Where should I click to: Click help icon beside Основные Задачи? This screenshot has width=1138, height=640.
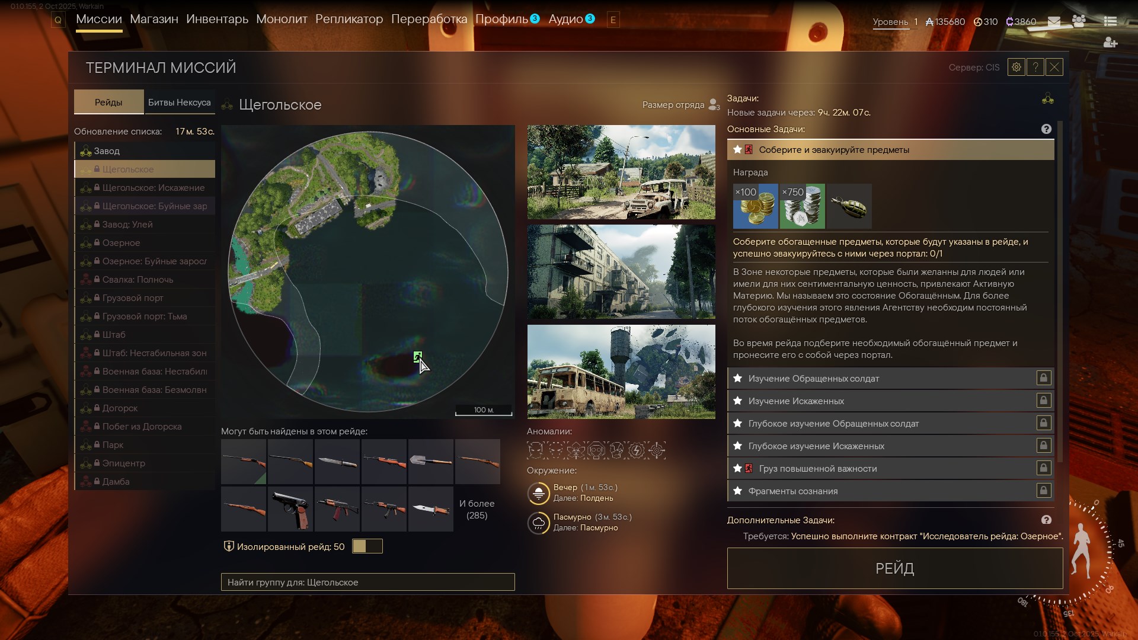[1046, 129]
